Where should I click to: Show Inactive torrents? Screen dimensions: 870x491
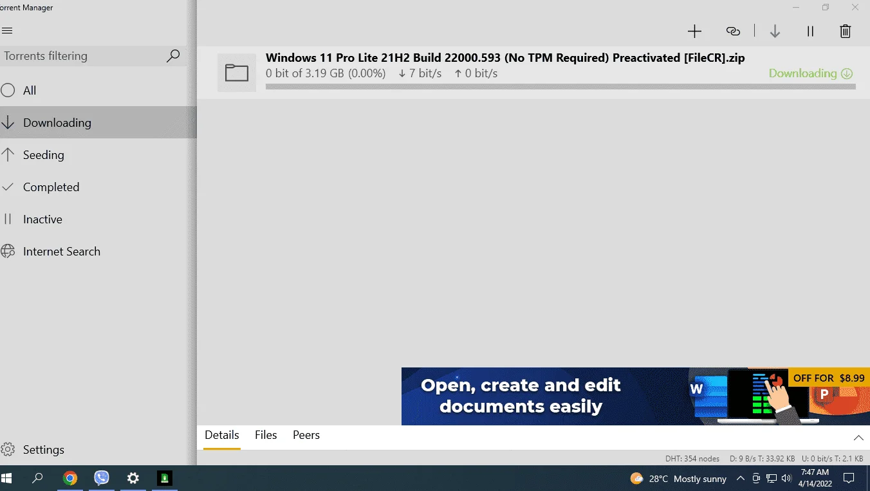tap(98, 219)
